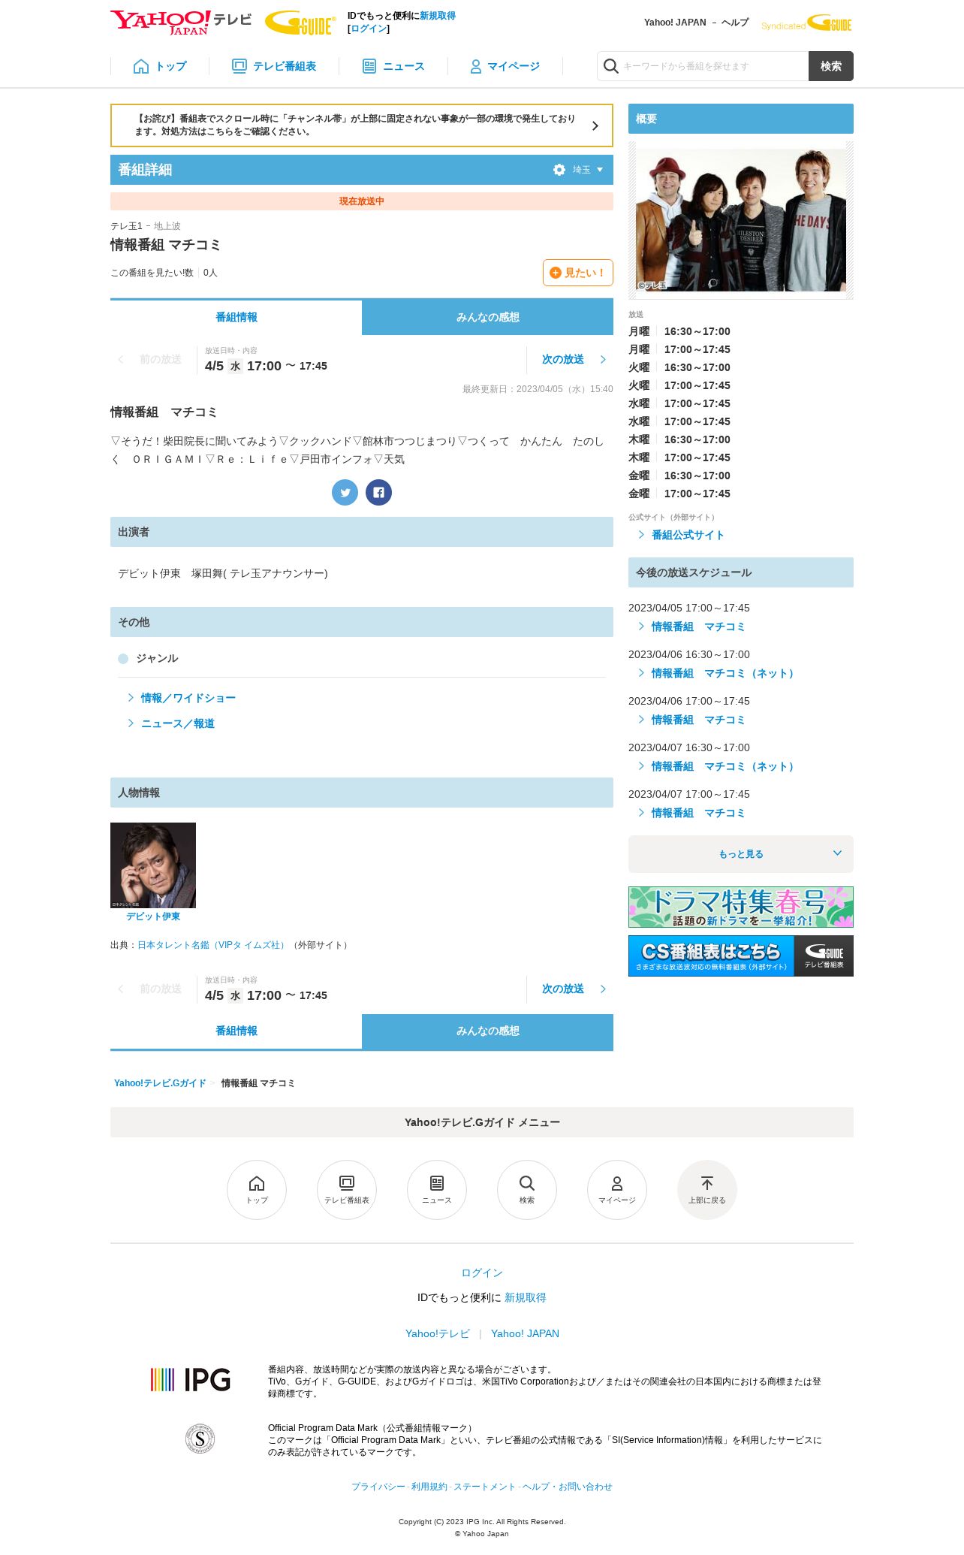
Task: Open the ヘルプ・お問い合わせ footer link
Action: 568,1487
